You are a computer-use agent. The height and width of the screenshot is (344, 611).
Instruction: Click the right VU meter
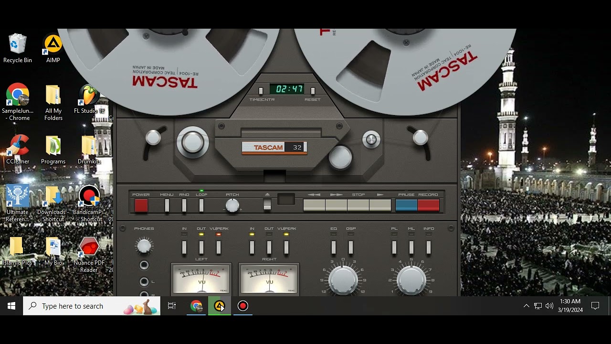[x=269, y=279]
